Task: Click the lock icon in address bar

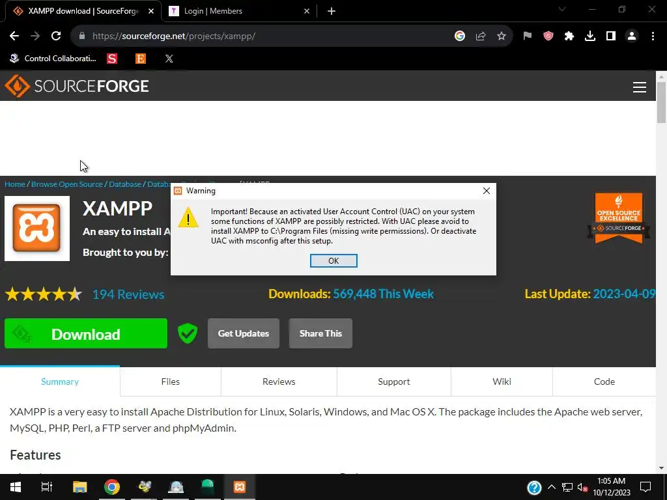Action: click(82, 36)
